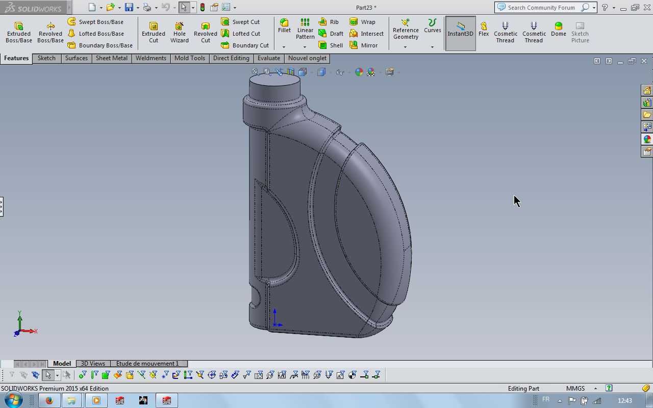Expand the Linear Pattern dropdown arrow
This screenshot has height=408, width=653.
(x=305, y=47)
